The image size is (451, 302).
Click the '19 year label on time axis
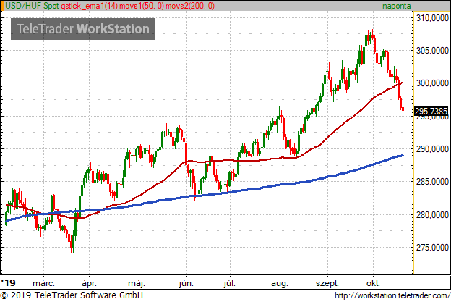click(9, 282)
